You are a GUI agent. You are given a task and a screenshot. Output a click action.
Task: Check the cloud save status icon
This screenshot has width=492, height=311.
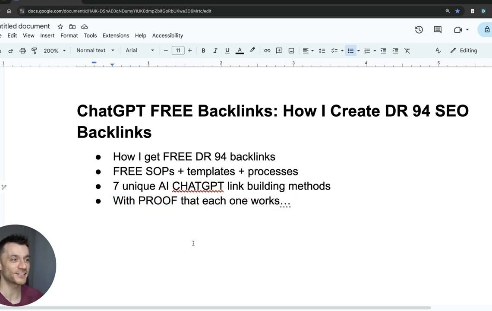(85, 27)
